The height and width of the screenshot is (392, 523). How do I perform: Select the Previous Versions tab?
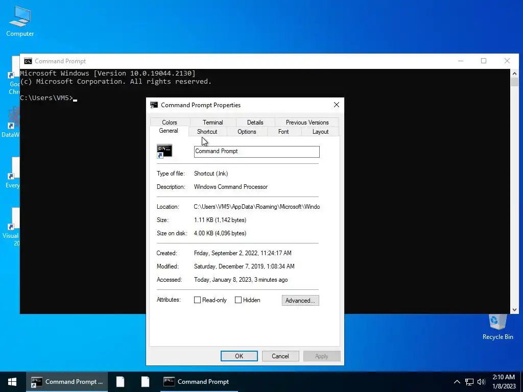pos(307,122)
